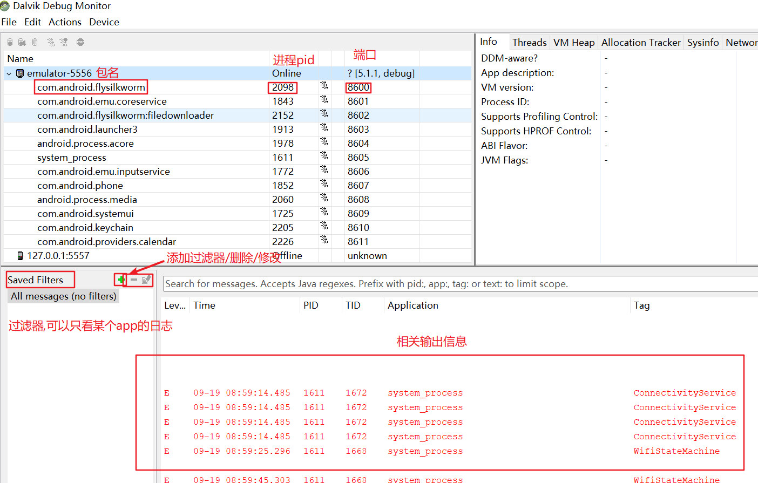This screenshot has width=758, height=483.
Task: Select android.process.acore process
Action: 85,144
